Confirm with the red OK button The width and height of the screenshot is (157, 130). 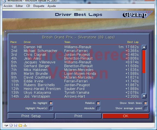tap(125, 116)
